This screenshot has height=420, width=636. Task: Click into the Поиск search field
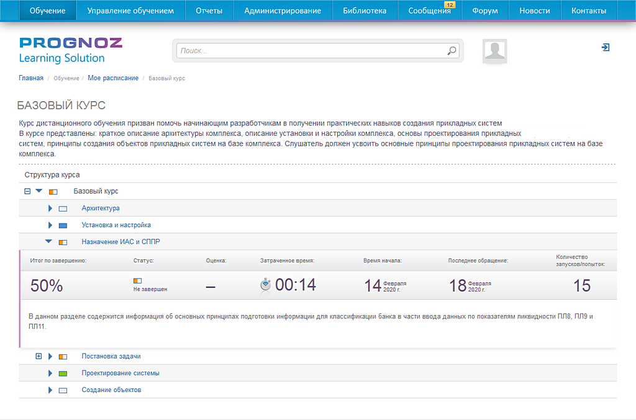311,51
